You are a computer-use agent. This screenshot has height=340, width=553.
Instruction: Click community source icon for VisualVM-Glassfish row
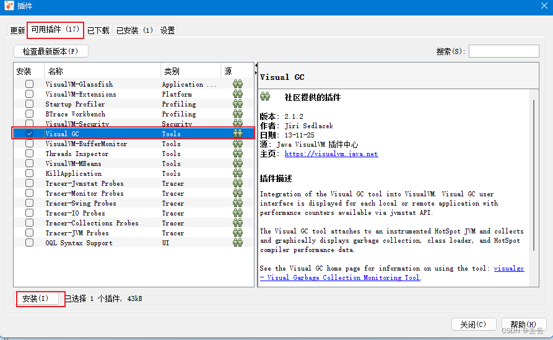(x=238, y=84)
